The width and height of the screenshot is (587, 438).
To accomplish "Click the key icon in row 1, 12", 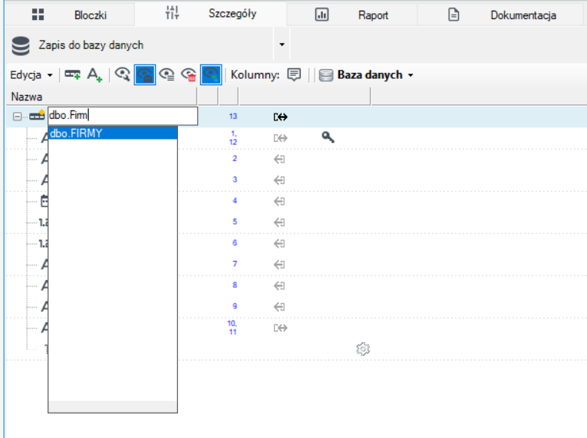I will coord(328,137).
